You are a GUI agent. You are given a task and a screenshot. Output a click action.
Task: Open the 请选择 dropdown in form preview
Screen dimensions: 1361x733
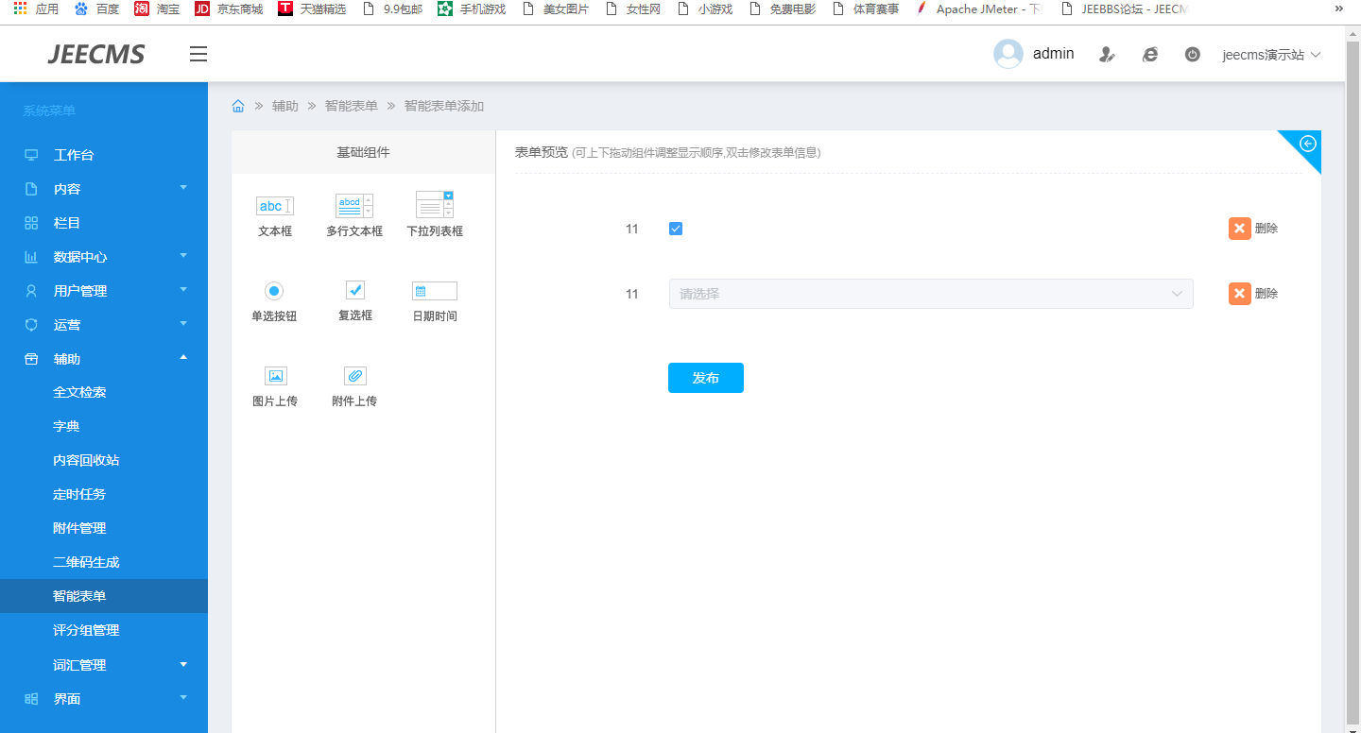click(930, 294)
